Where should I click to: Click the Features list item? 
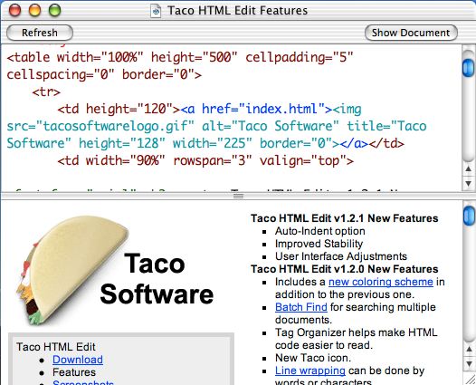(x=74, y=372)
